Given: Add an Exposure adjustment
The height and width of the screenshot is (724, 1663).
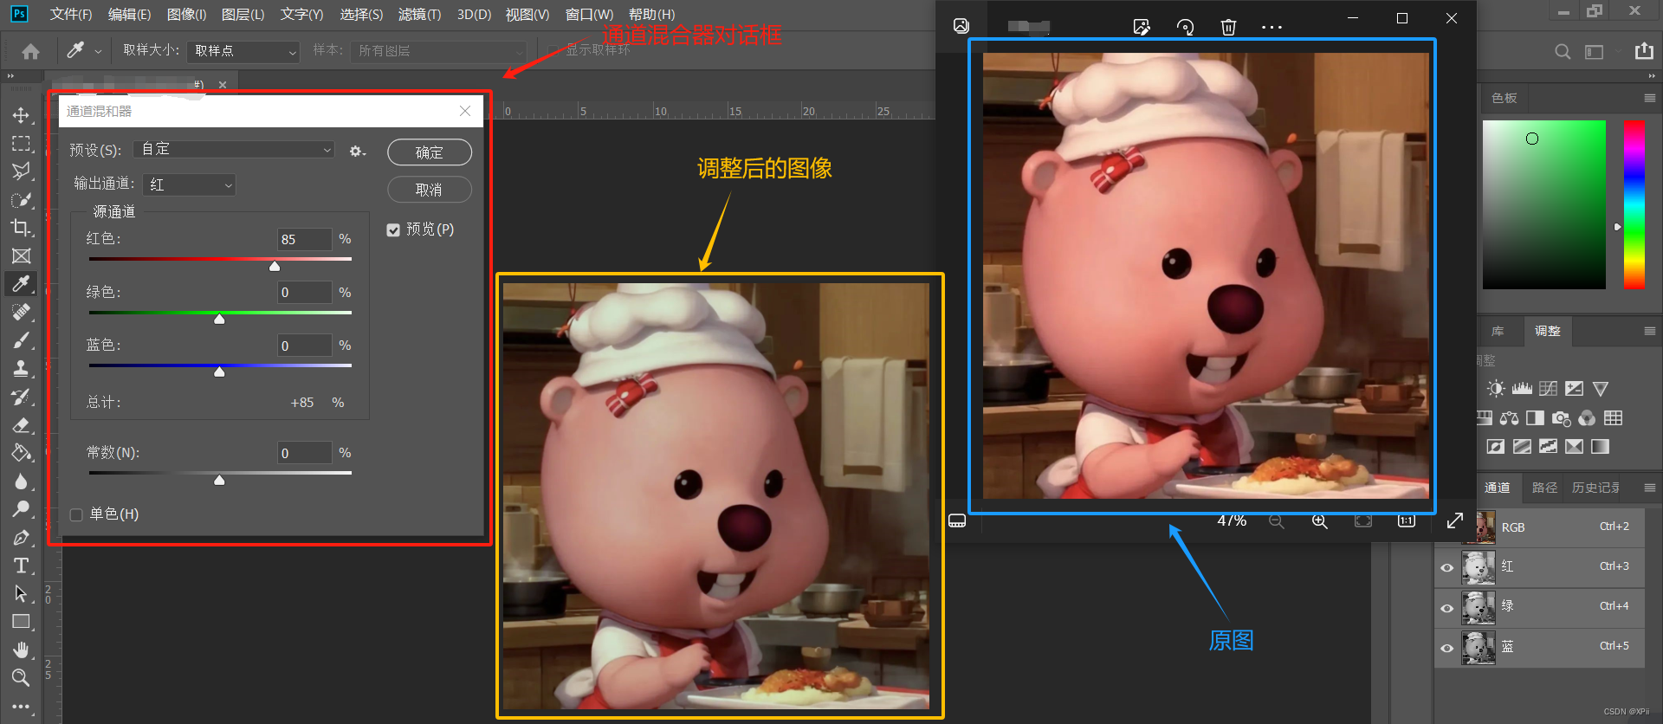Looking at the screenshot, I should [1575, 389].
